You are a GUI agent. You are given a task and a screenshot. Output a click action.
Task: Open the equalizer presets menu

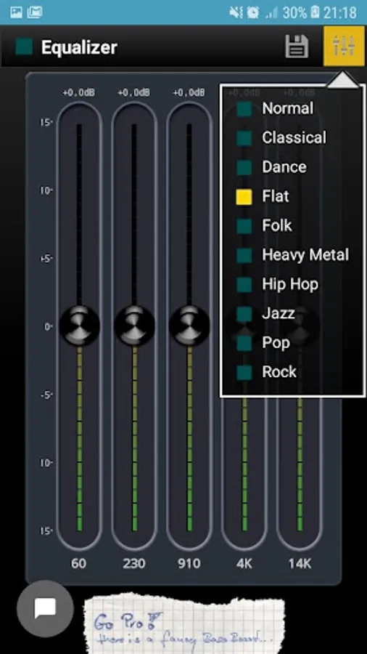point(344,46)
